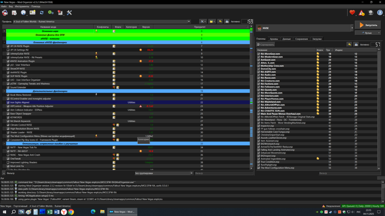Collapse the Дополнительные фреймворки separator
Viewport: 385px width, 216px height.
click(x=4, y=91)
